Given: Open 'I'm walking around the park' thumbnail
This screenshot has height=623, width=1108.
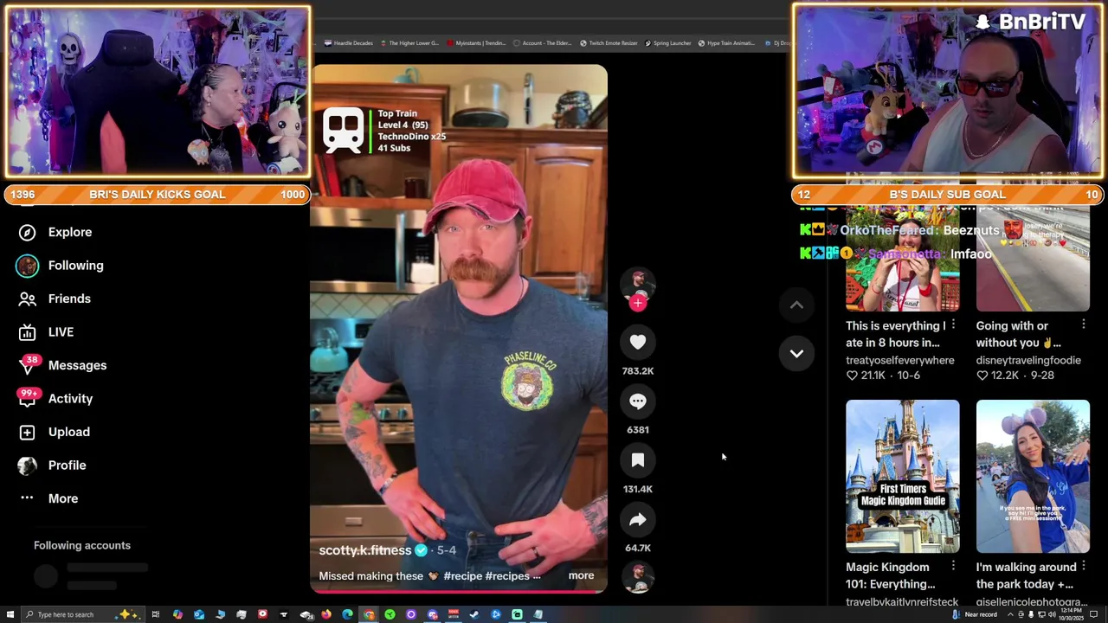Looking at the screenshot, I should coord(1033,476).
